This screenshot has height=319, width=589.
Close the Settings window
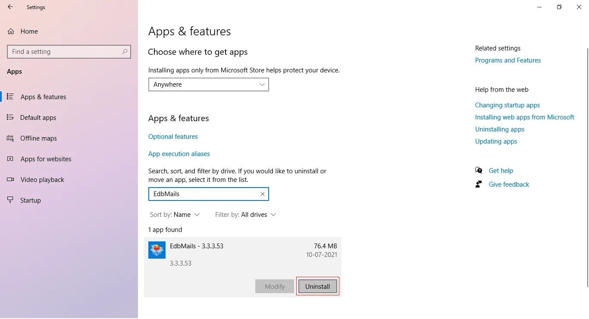(x=579, y=7)
